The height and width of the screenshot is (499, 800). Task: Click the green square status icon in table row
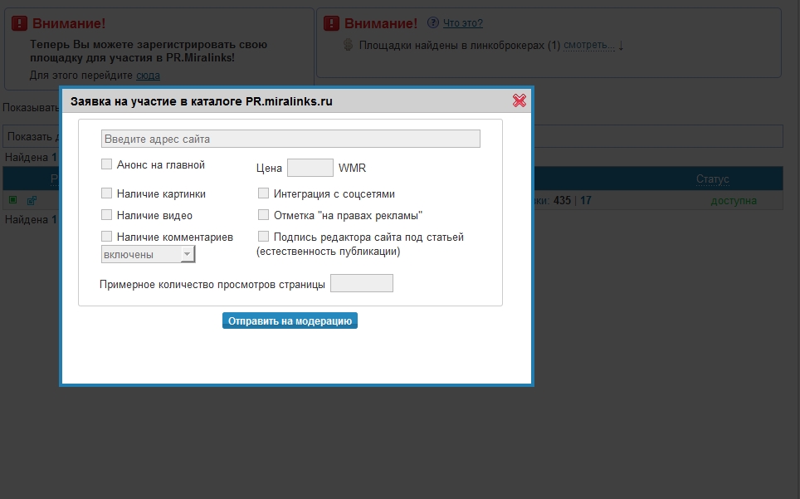[x=12, y=200]
